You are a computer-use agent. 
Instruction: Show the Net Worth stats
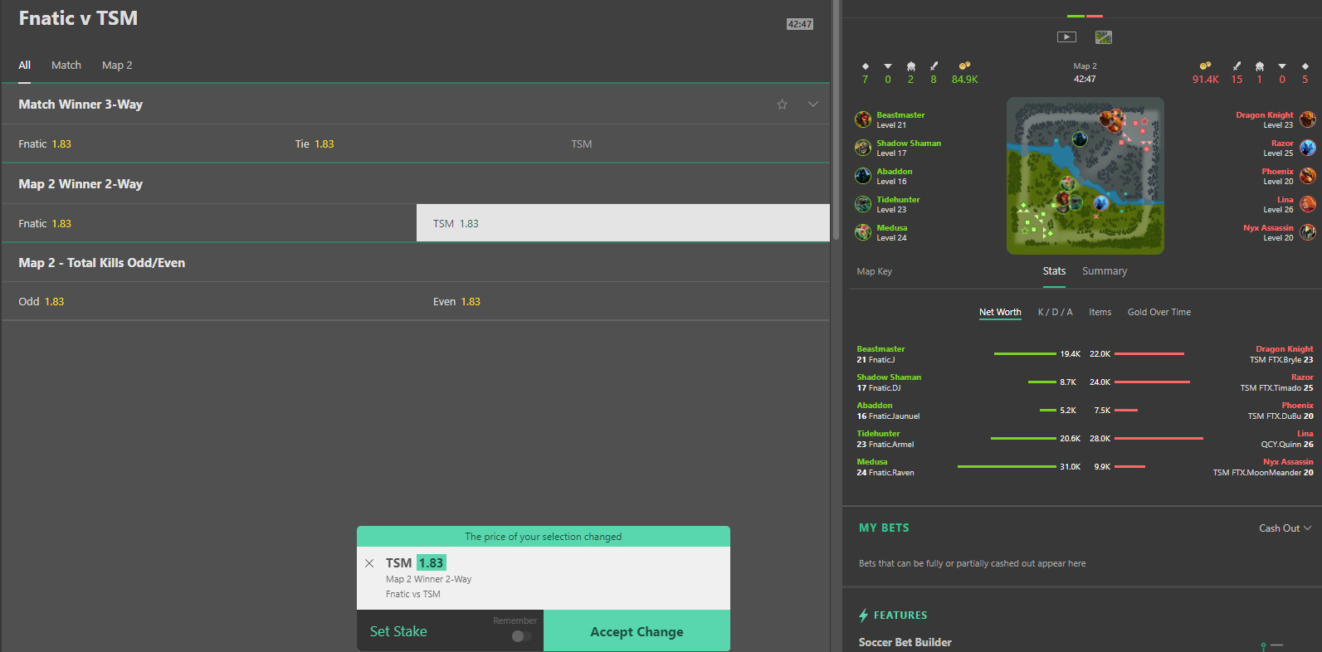1000,313
